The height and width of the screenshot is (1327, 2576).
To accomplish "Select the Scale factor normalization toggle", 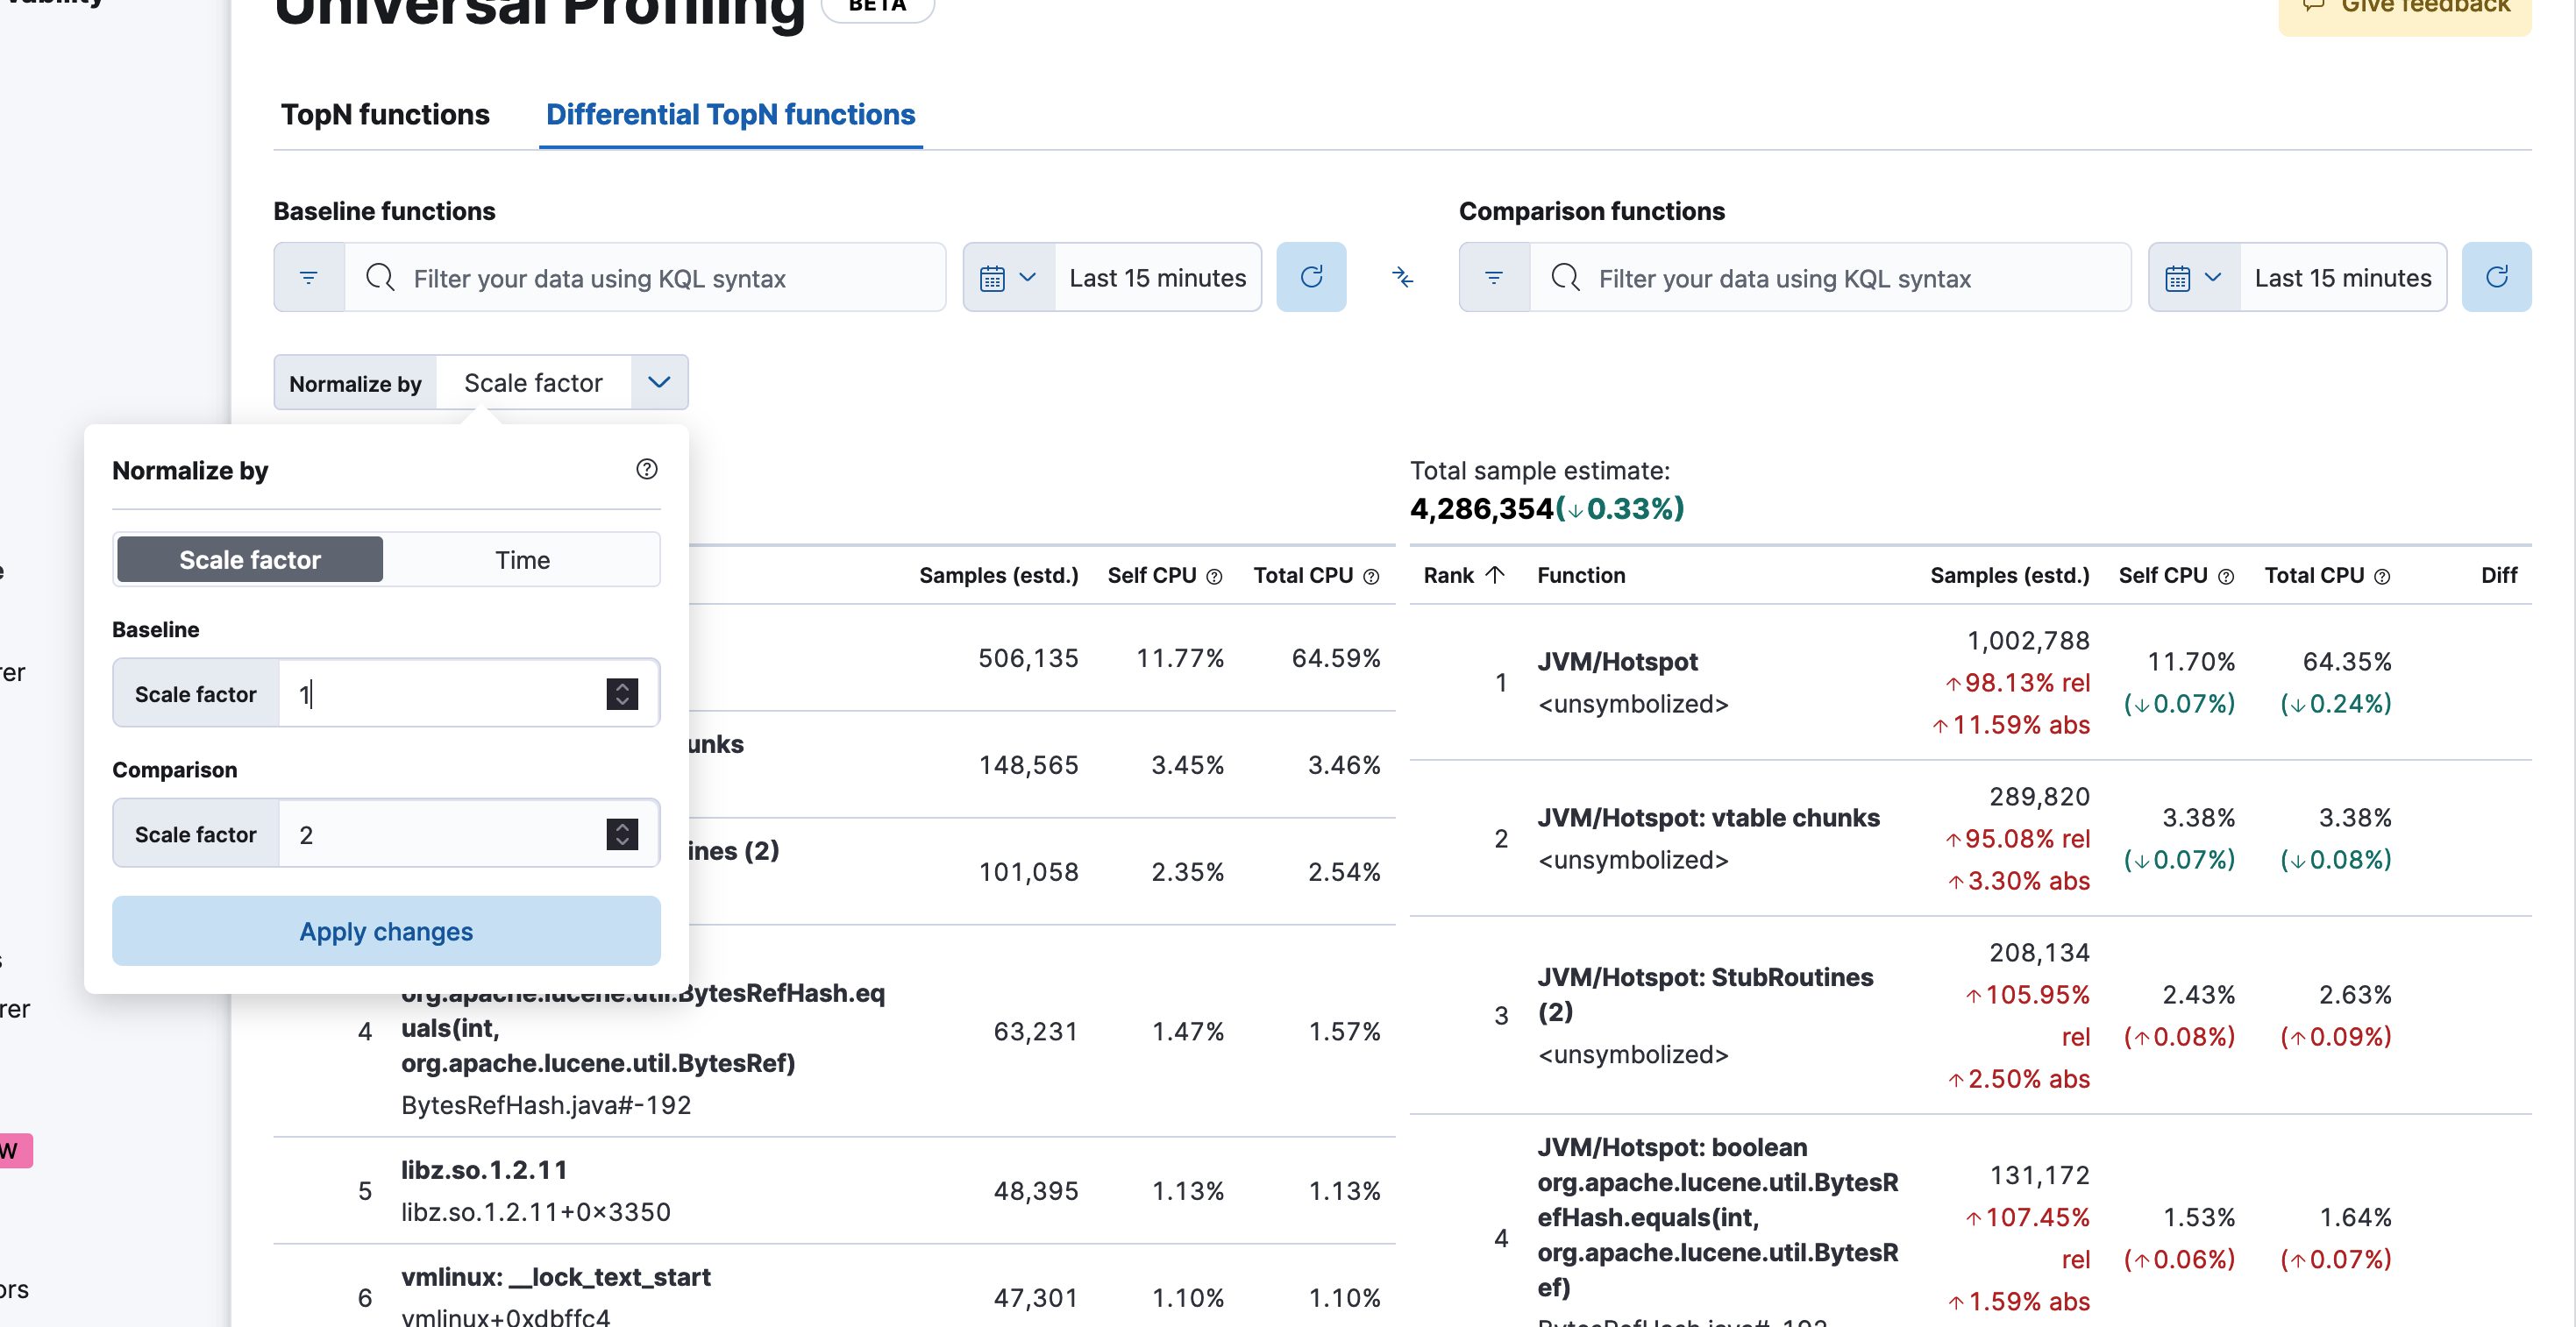I will point(249,558).
